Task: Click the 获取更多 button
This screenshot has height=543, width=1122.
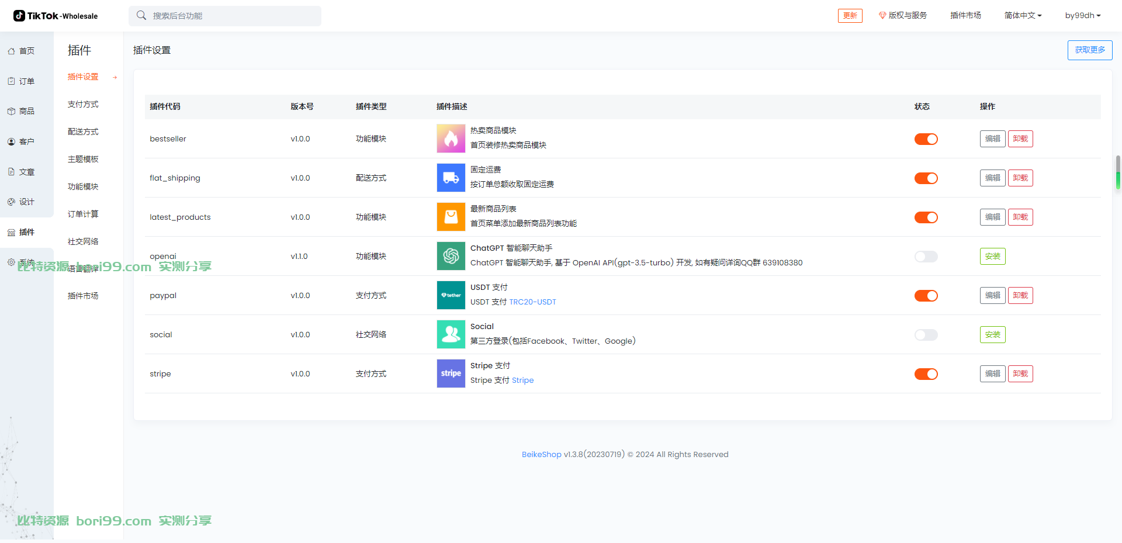Action: tap(1090, 50)
